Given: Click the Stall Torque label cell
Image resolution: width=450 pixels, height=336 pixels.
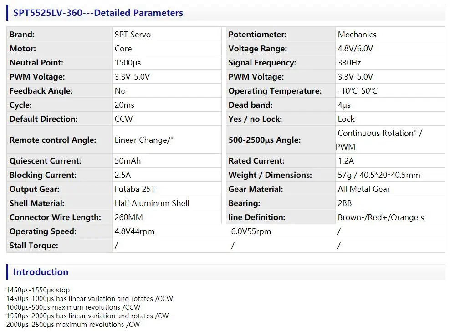Looking at the screenshot, I should (34, 246).
